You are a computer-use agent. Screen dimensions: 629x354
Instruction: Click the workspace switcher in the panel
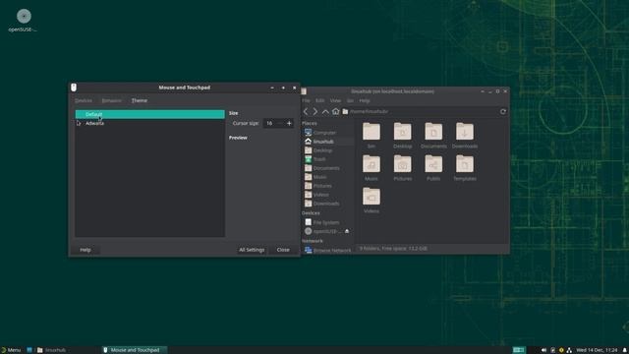pos(519,350)
